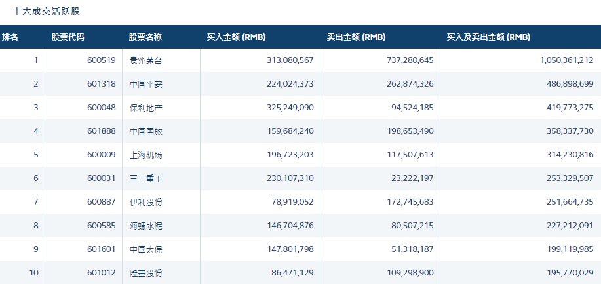Select the 买入及卖出金额 (RMB) column header
Viewport: 601px width, 284px height.
[489, 37]
